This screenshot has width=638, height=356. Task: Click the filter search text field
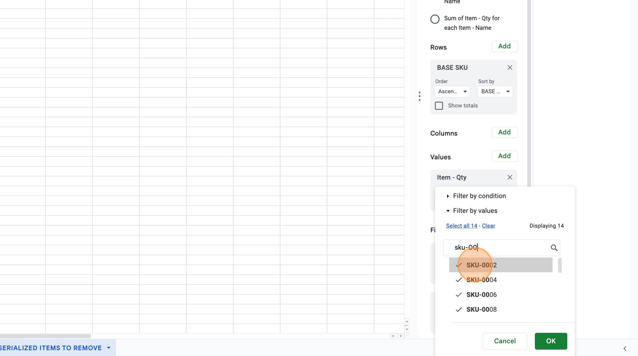496,248
